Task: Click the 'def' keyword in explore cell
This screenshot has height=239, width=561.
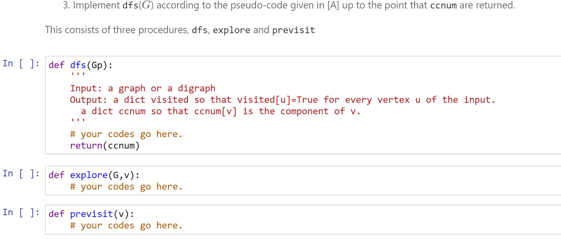Action: [56, 175]
